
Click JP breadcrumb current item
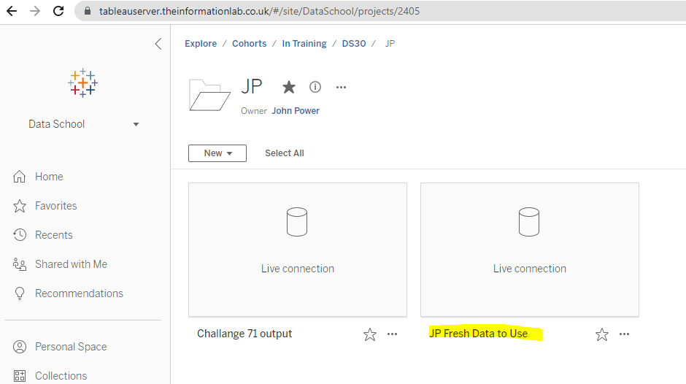tap(390, 43)
